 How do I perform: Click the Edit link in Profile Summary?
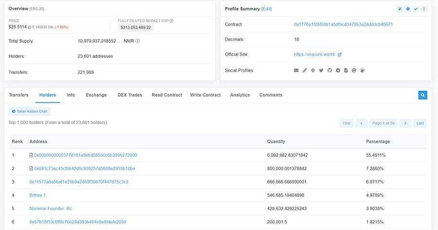click(267, 9)
